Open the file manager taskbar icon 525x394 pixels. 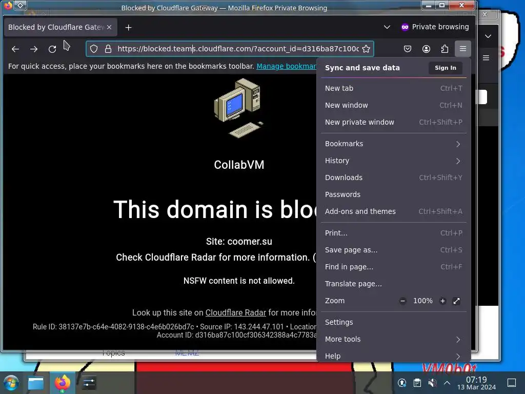tap(36, 383)
